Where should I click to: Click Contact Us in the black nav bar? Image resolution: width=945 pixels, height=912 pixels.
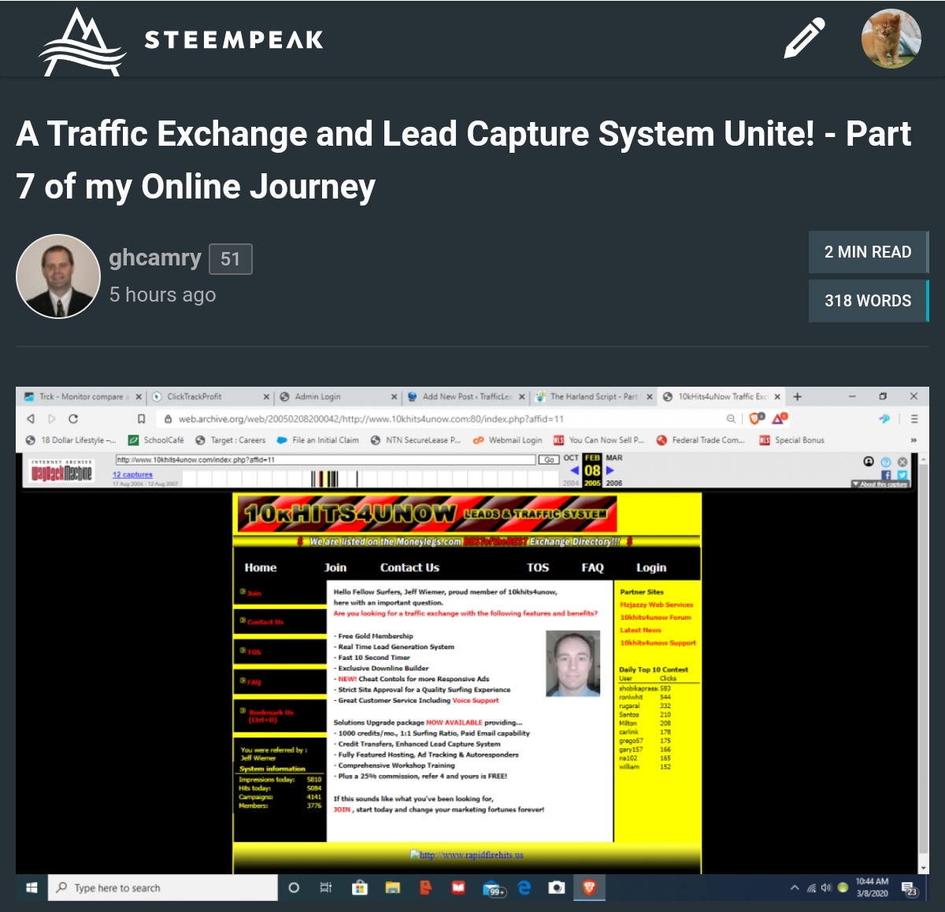[409, 568]
